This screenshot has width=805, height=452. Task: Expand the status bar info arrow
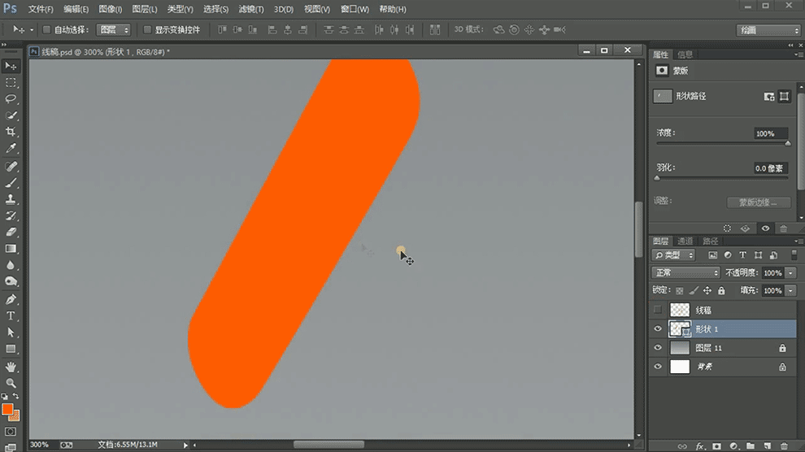[x=185, y=445]
